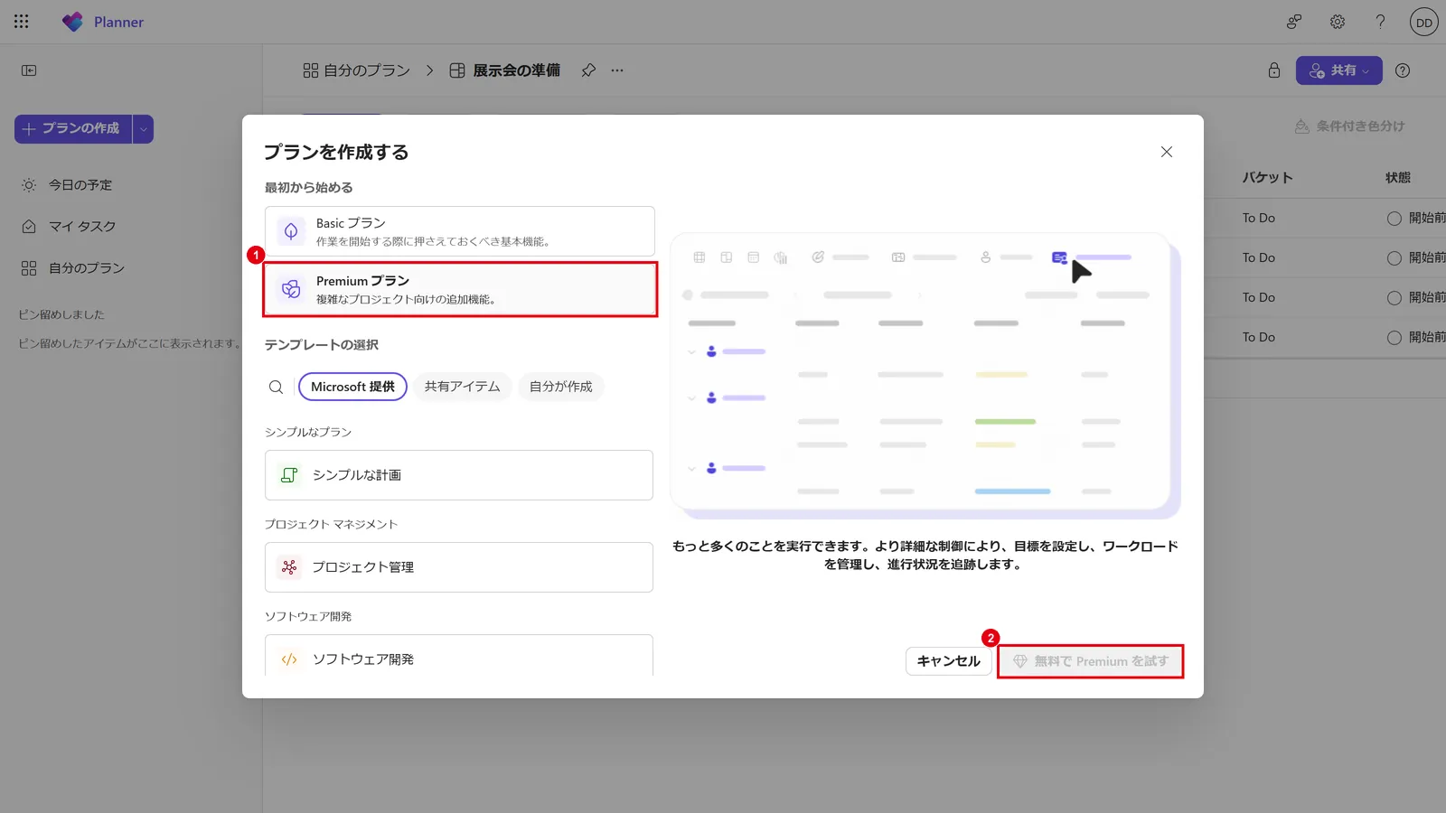Select the Microsoft 提供 filter tab
This screenshot has height=813, width=1446.
pos(352,387)
